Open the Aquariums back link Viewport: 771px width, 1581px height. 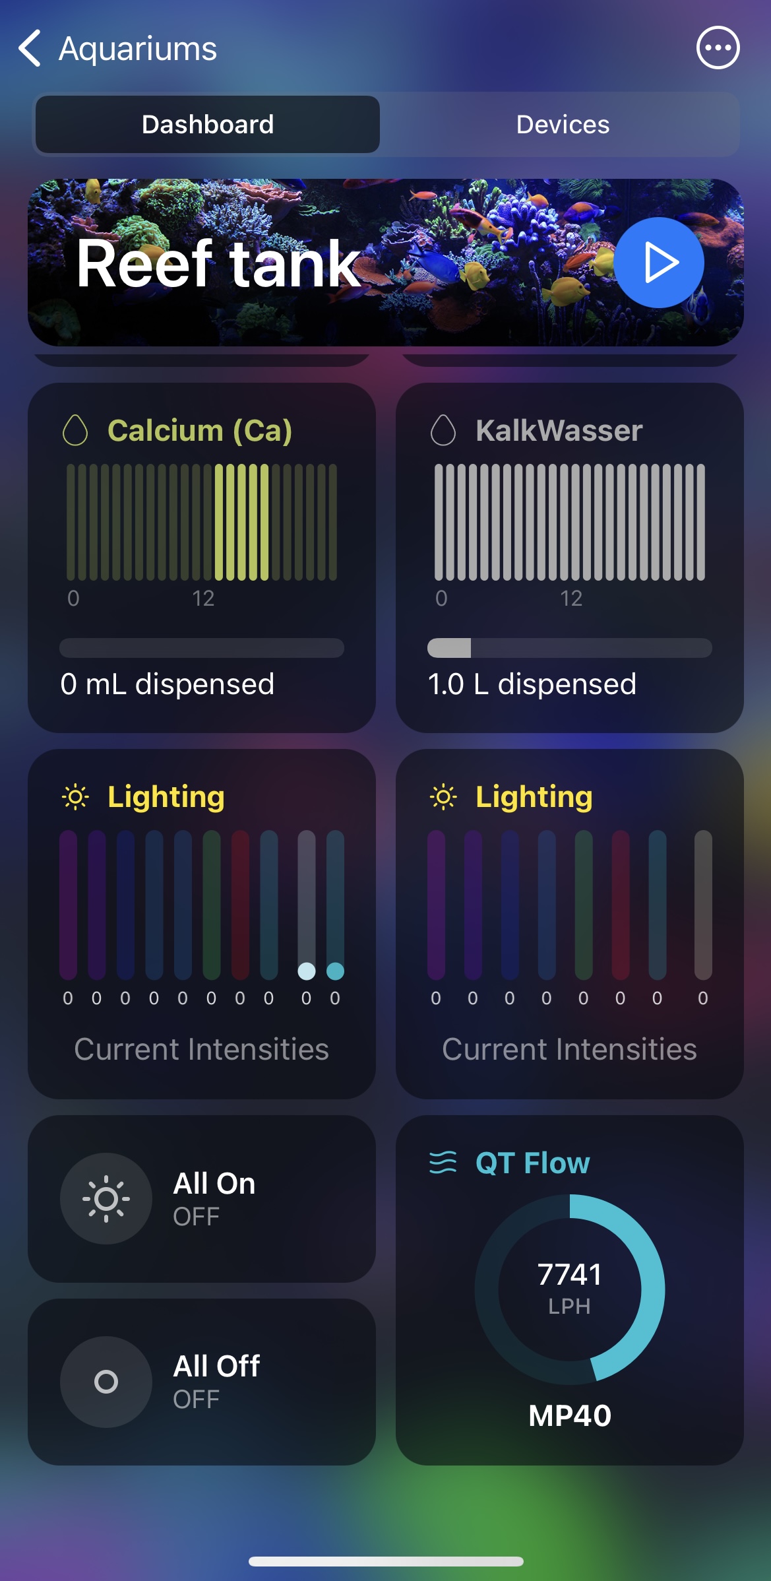coord(138,49)
